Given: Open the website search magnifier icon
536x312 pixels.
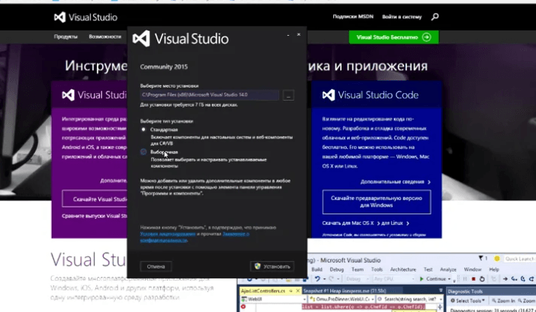Looking at the screenshot, I should (435, 17).
